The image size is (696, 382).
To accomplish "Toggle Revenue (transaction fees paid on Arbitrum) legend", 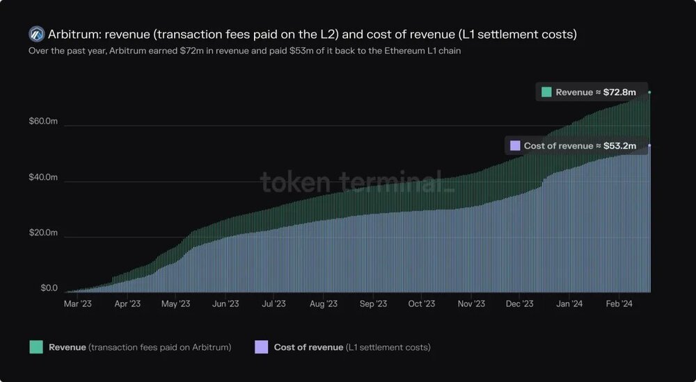I will (x=140, y=347).
